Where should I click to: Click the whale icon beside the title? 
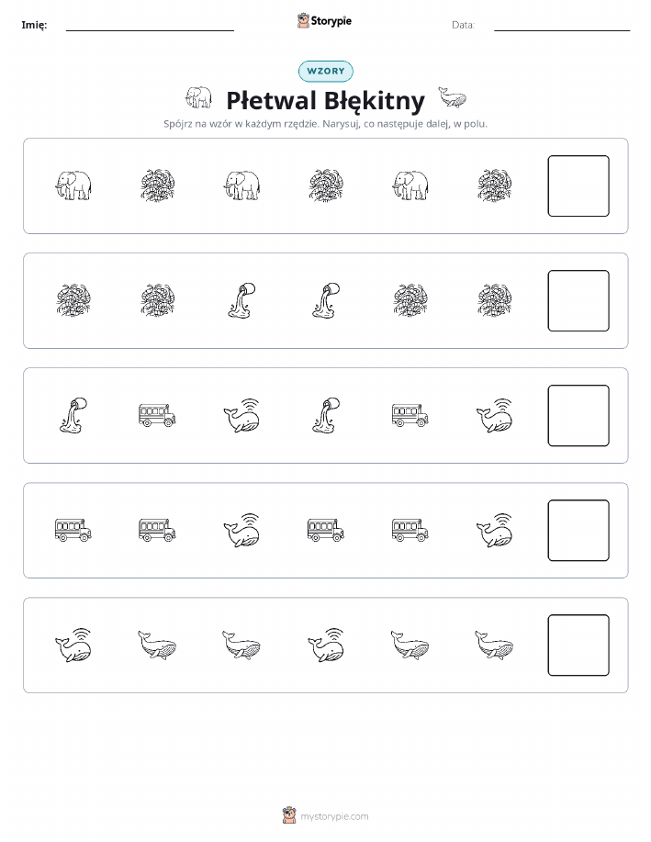[453, 97]
